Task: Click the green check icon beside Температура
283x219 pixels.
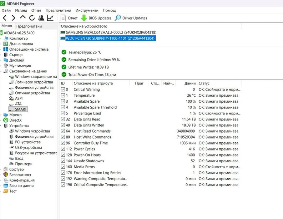Action: point(64,52)
